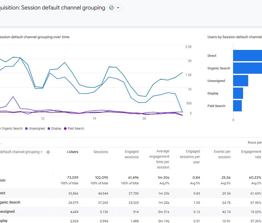Select the Paid Search bar in the chart

pyautogui.click(x=237, y=106)
